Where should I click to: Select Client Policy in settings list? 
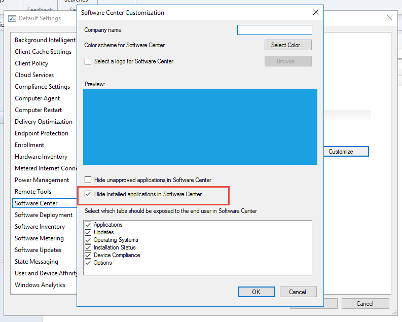(31, 63)
